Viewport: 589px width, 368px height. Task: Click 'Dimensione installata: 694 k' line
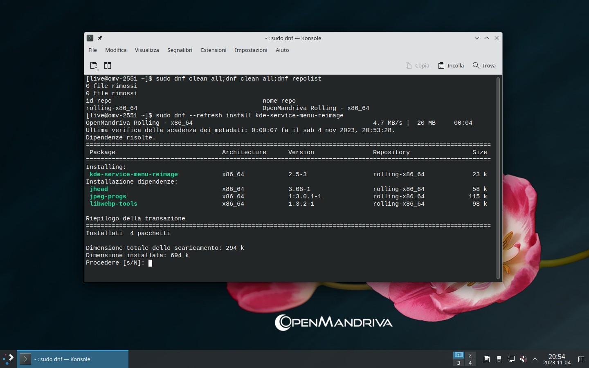coord(137,255)
